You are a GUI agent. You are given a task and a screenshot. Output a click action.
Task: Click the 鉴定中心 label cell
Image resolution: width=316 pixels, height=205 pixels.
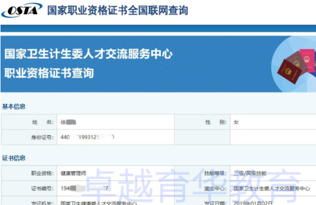click(x=202, y=189)
